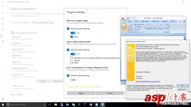Click the Office orb button in Word
This screenshot has height=107, width=191.
123,19
